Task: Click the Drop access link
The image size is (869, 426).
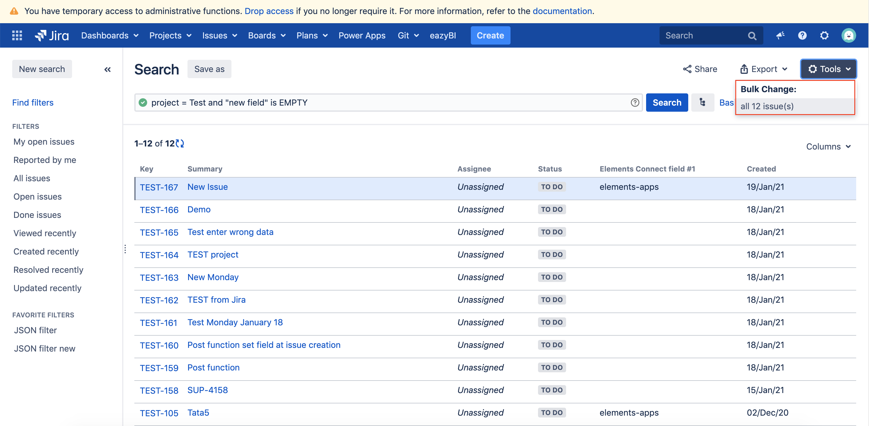Action: (269, 11)
